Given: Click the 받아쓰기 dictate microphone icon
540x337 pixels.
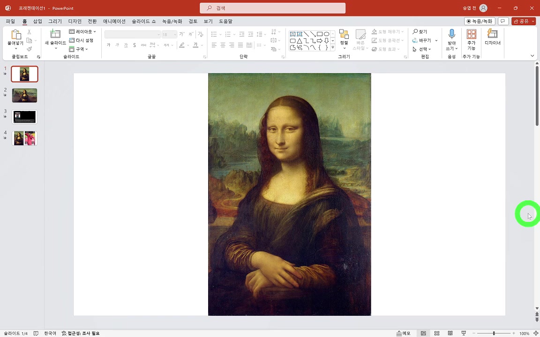Looking at the screenshot, I should click(451, 34).
